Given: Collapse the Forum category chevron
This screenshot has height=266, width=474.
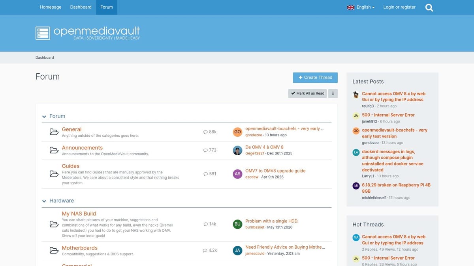Looking at the screenshot, I should (44, 117).
